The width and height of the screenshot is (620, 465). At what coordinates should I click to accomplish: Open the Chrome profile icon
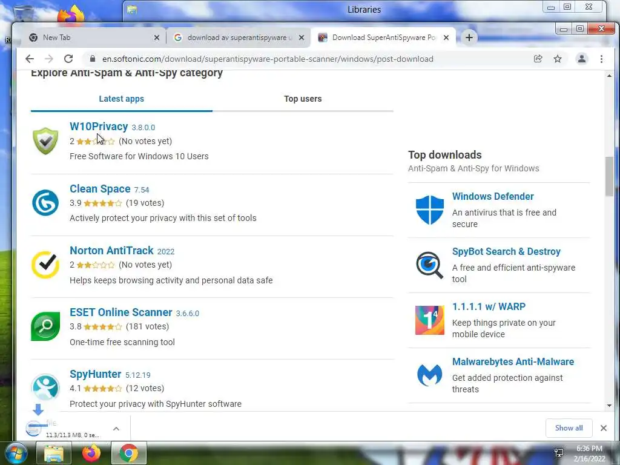[x=582, y=59]
